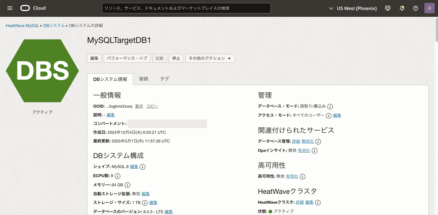
Task: Click info icon next to アクセス・モード
Action: (329, 115)
